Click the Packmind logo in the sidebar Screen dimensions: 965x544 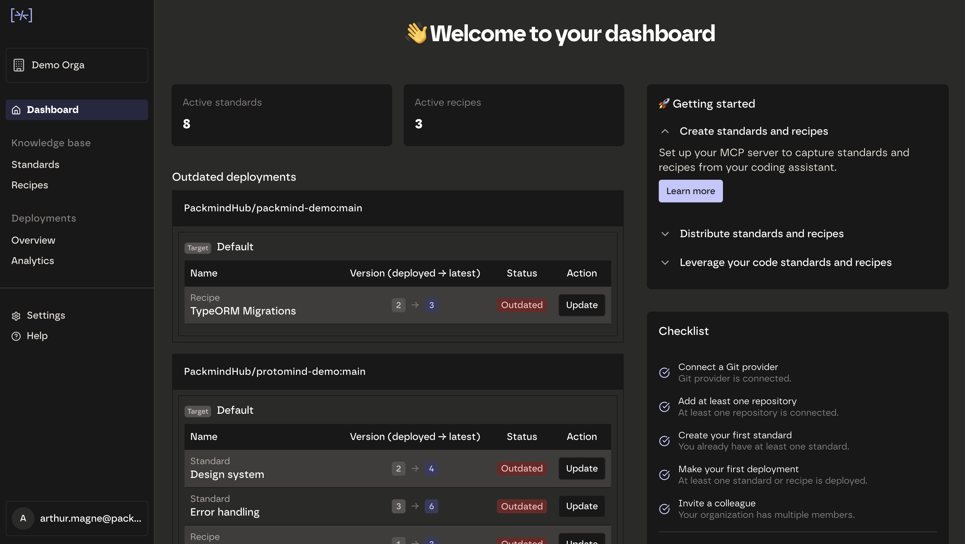point(22,15)
